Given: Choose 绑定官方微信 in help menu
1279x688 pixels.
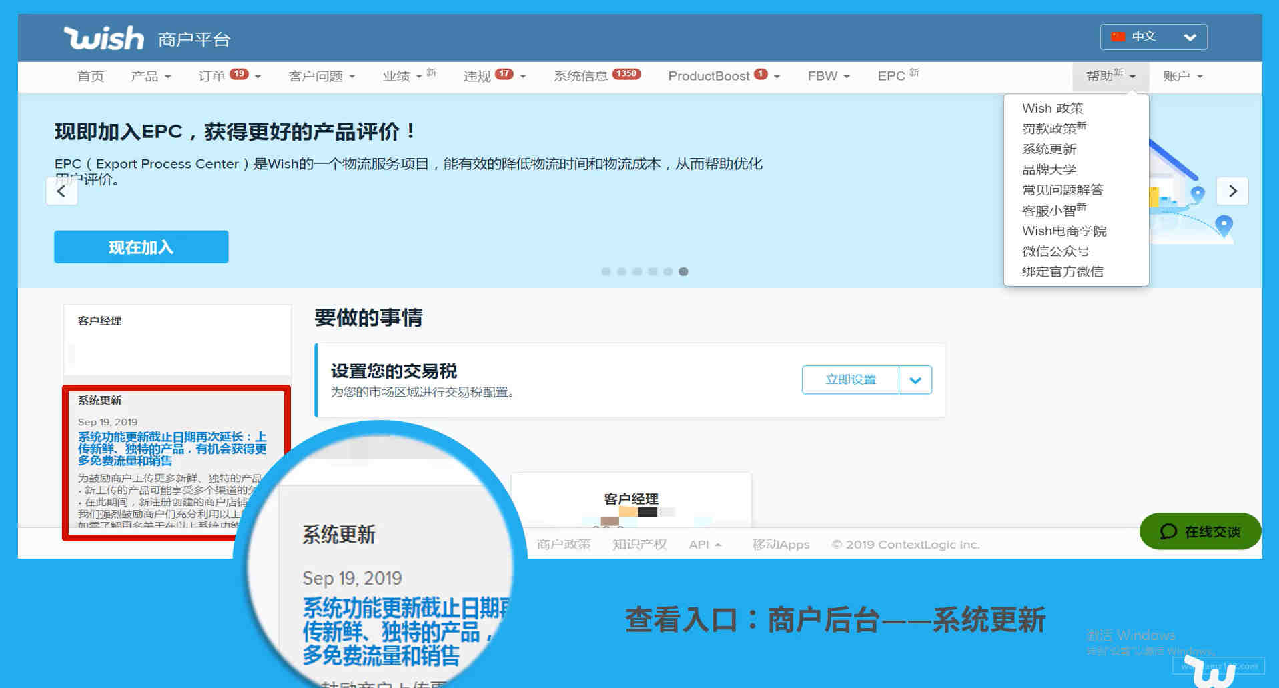Looking at the screenshot, I should (1062, 271).
